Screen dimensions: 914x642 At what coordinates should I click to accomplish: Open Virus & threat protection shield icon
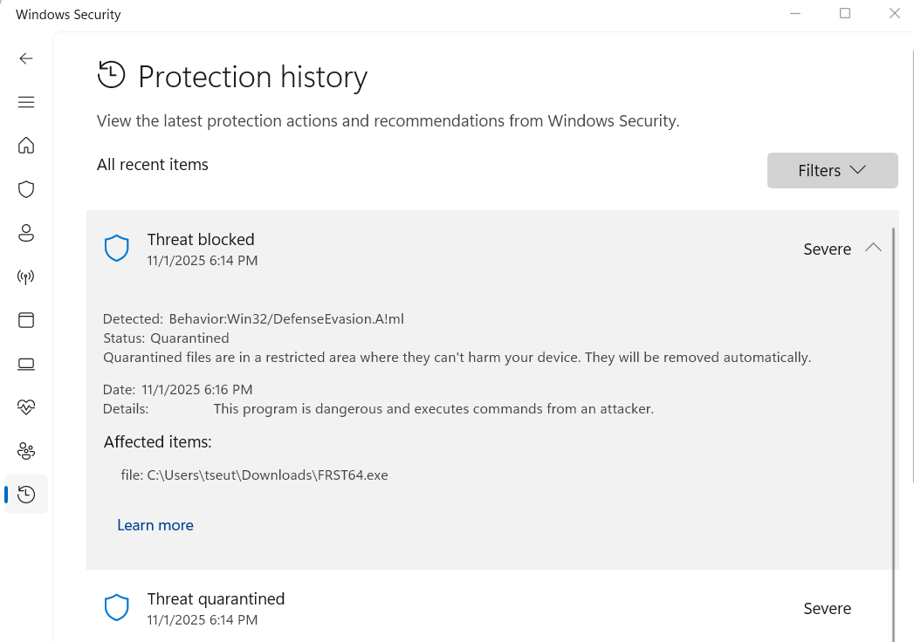click(x=26, y=188)
